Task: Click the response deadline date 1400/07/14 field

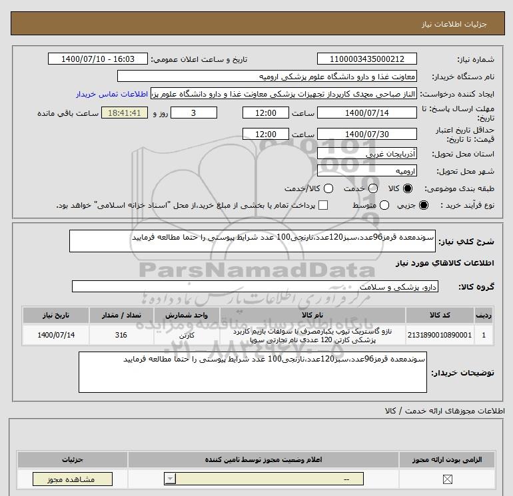Action: [366, 113]
